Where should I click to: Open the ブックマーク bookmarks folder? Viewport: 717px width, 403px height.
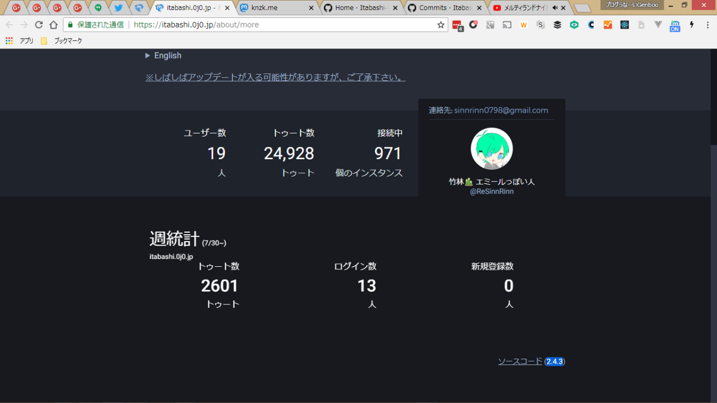pyautogui.click(x=62, y=41)
